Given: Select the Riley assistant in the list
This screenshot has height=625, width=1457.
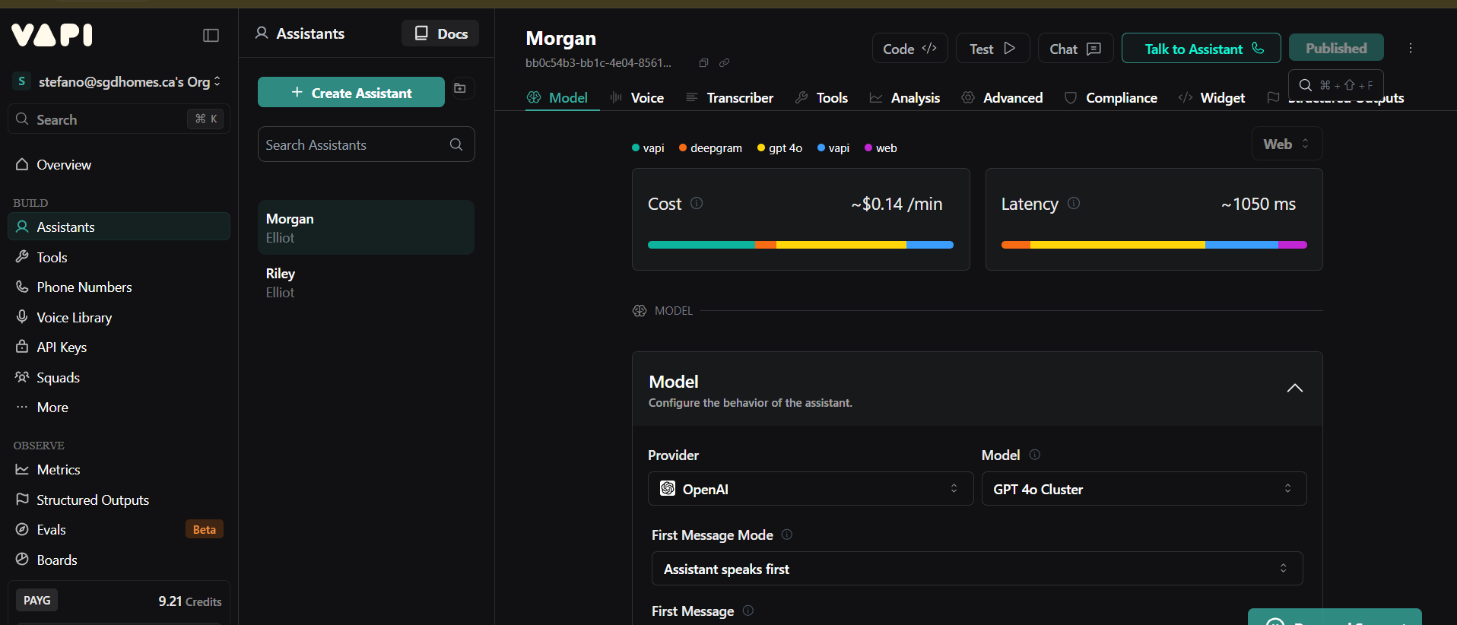Looking at the screenshot, I should 367,282.
